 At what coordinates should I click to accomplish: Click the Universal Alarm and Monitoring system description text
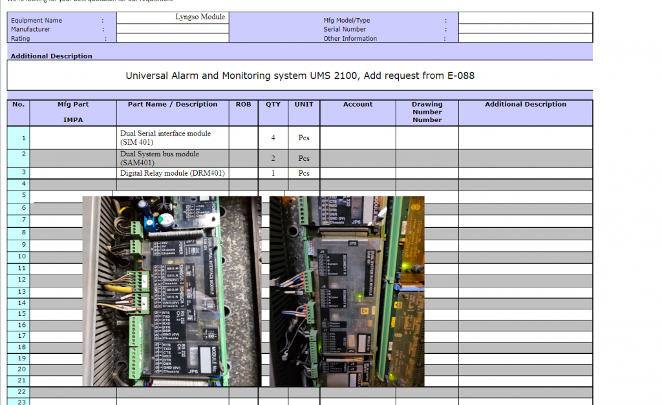pyautogui.click(x=300, y=76)
